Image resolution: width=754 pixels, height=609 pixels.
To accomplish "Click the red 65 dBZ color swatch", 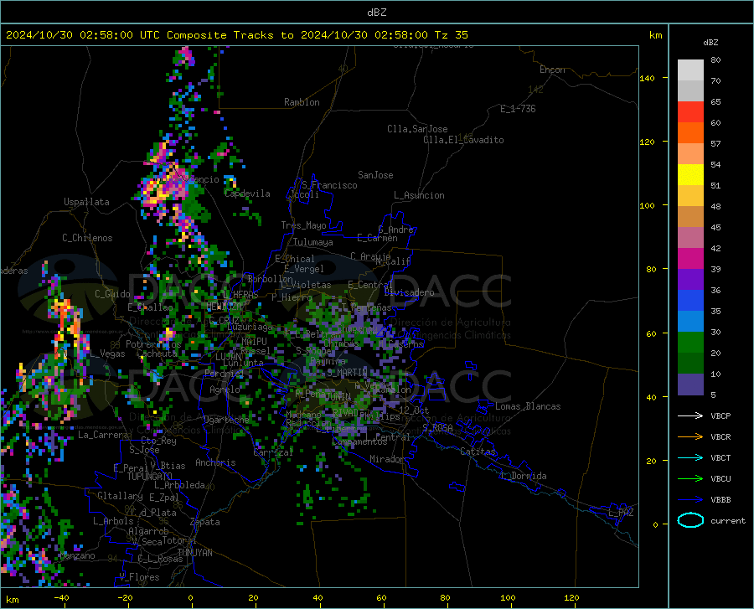I will tap(690, 111).
